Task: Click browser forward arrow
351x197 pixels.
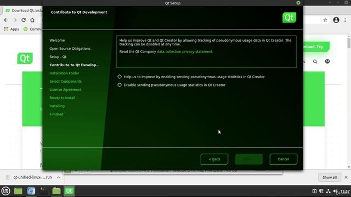Action: click(x=15, y=20)
